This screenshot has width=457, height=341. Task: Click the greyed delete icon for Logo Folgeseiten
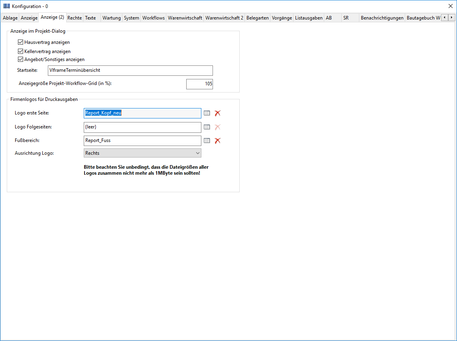point(217,127)
